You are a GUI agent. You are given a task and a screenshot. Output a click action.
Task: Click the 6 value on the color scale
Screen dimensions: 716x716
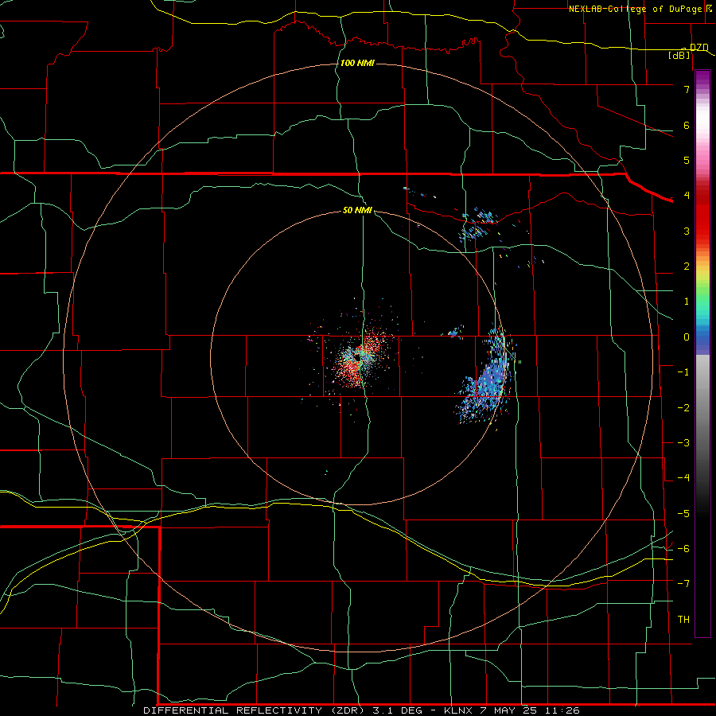687,125
